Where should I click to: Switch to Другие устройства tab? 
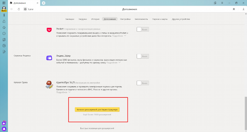tap(181, 19)
